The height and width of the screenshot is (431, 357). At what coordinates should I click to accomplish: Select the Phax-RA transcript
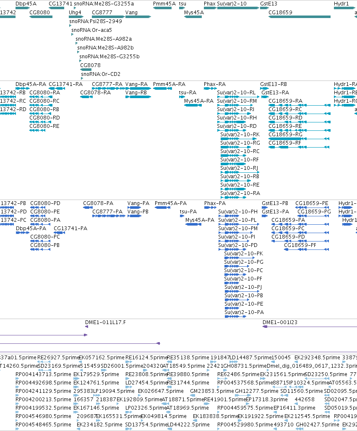click(x=215, y=84)
